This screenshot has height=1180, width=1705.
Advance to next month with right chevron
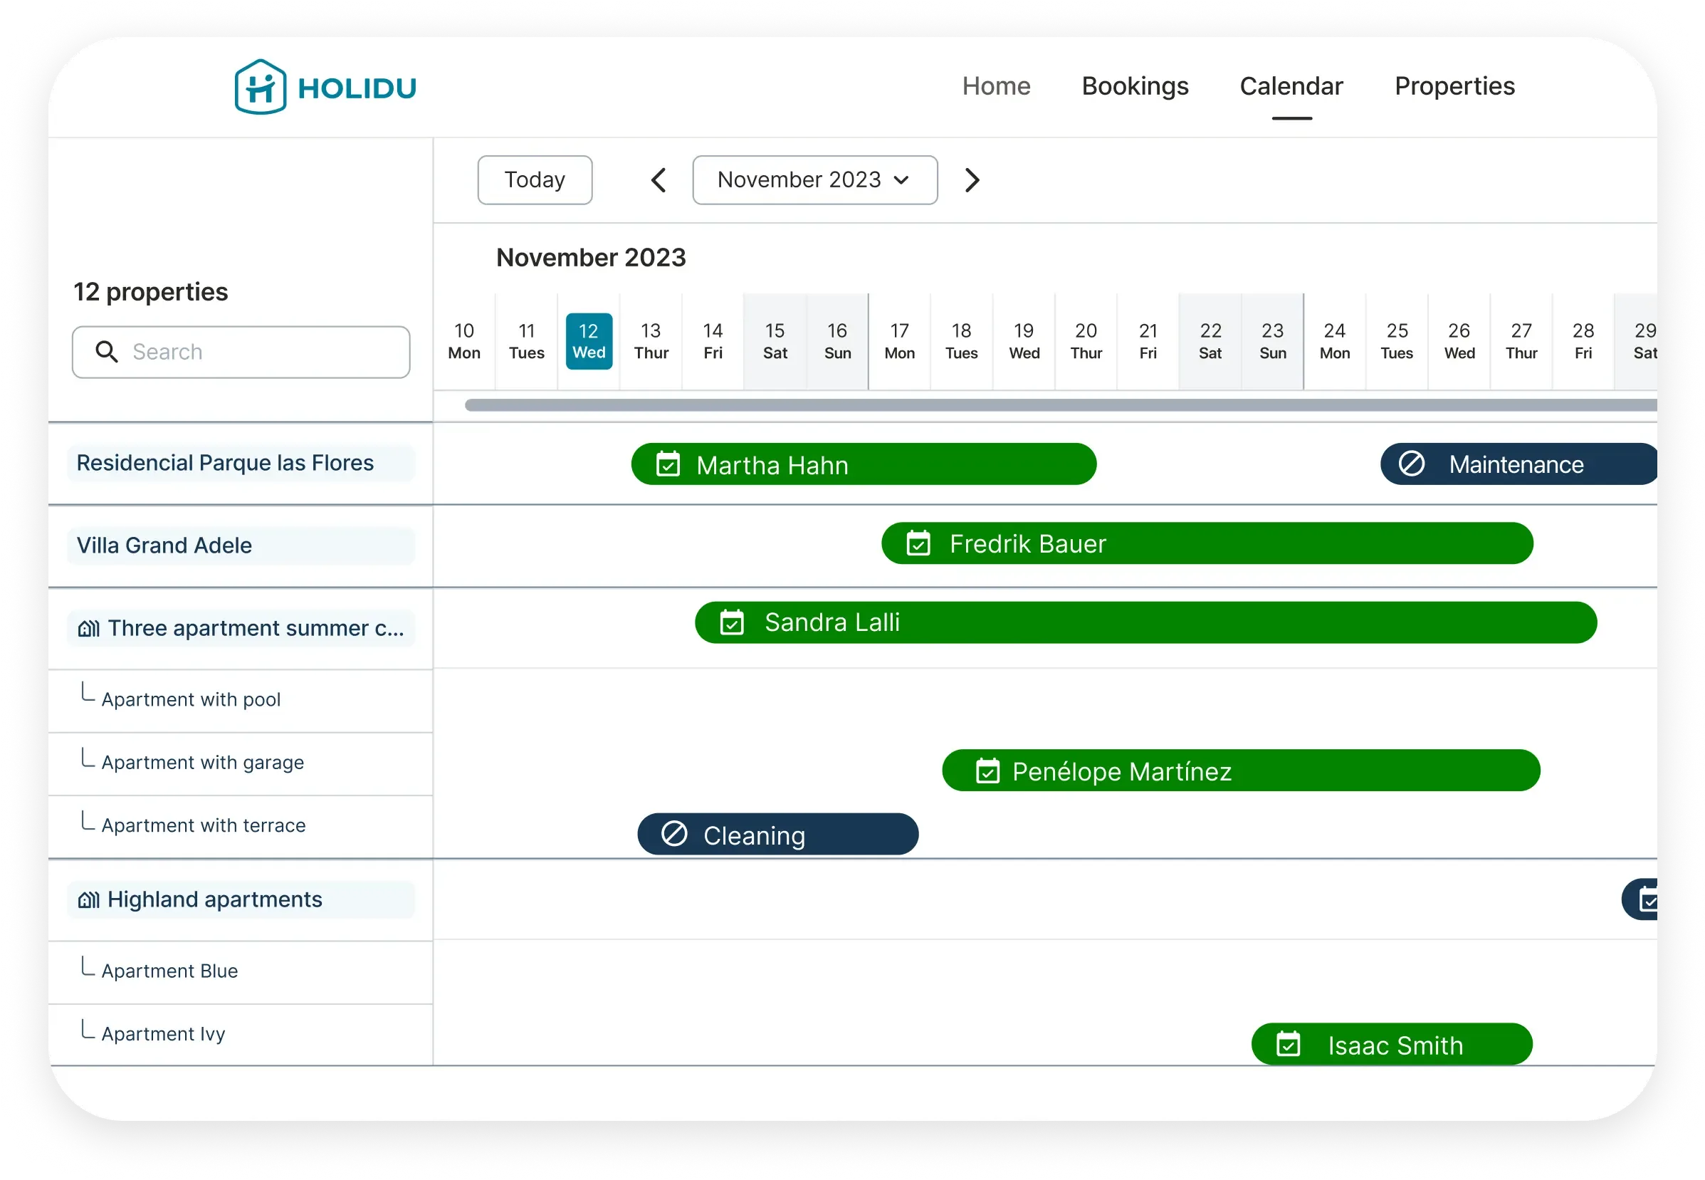972,179
